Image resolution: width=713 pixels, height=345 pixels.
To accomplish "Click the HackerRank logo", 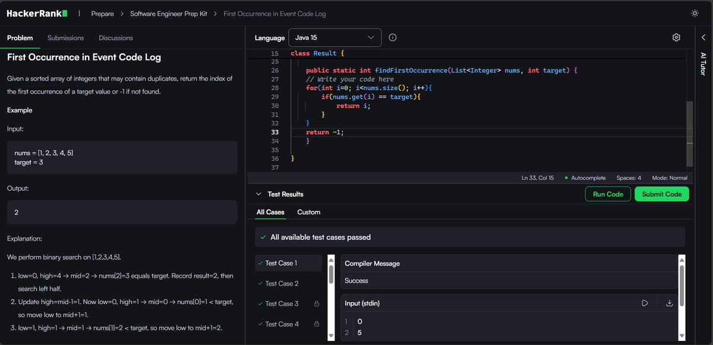I will point(36,12).
